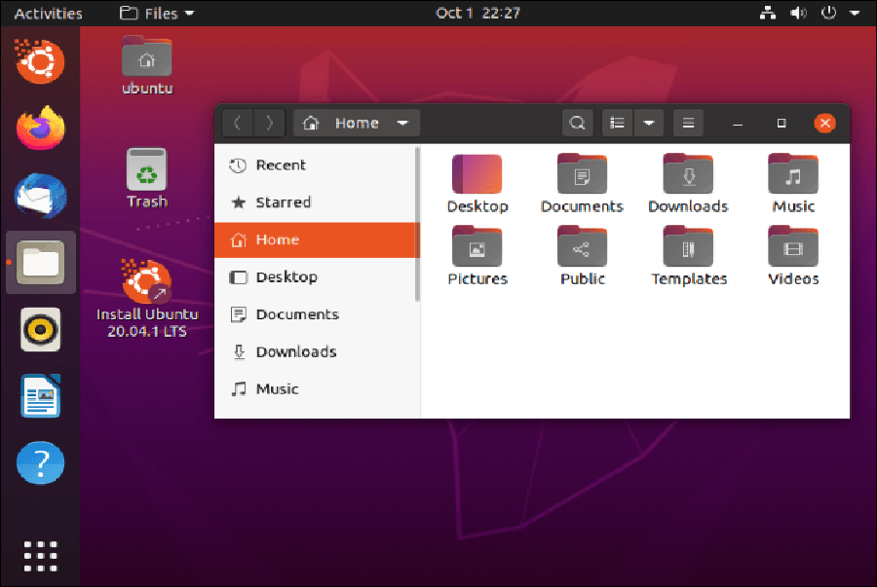The height and width of the screenshot is (587, 877).
Task: Select Music in the sidebar
Action: pyautogui.click(x=317, y=388)
